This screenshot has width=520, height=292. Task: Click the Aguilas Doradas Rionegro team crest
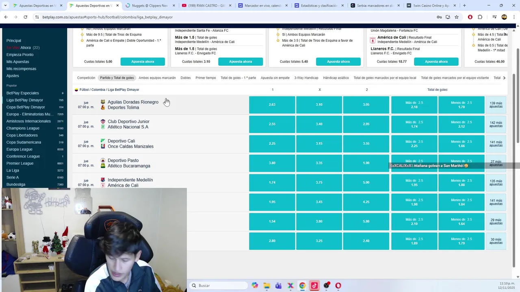pyautogui.click(x=103, y=102)
